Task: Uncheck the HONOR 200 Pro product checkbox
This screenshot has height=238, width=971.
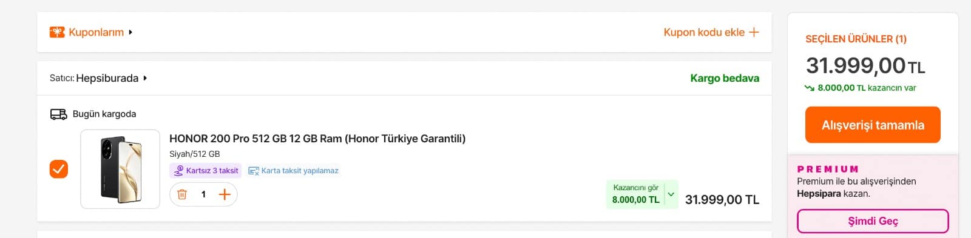Action: pos(59,169)
